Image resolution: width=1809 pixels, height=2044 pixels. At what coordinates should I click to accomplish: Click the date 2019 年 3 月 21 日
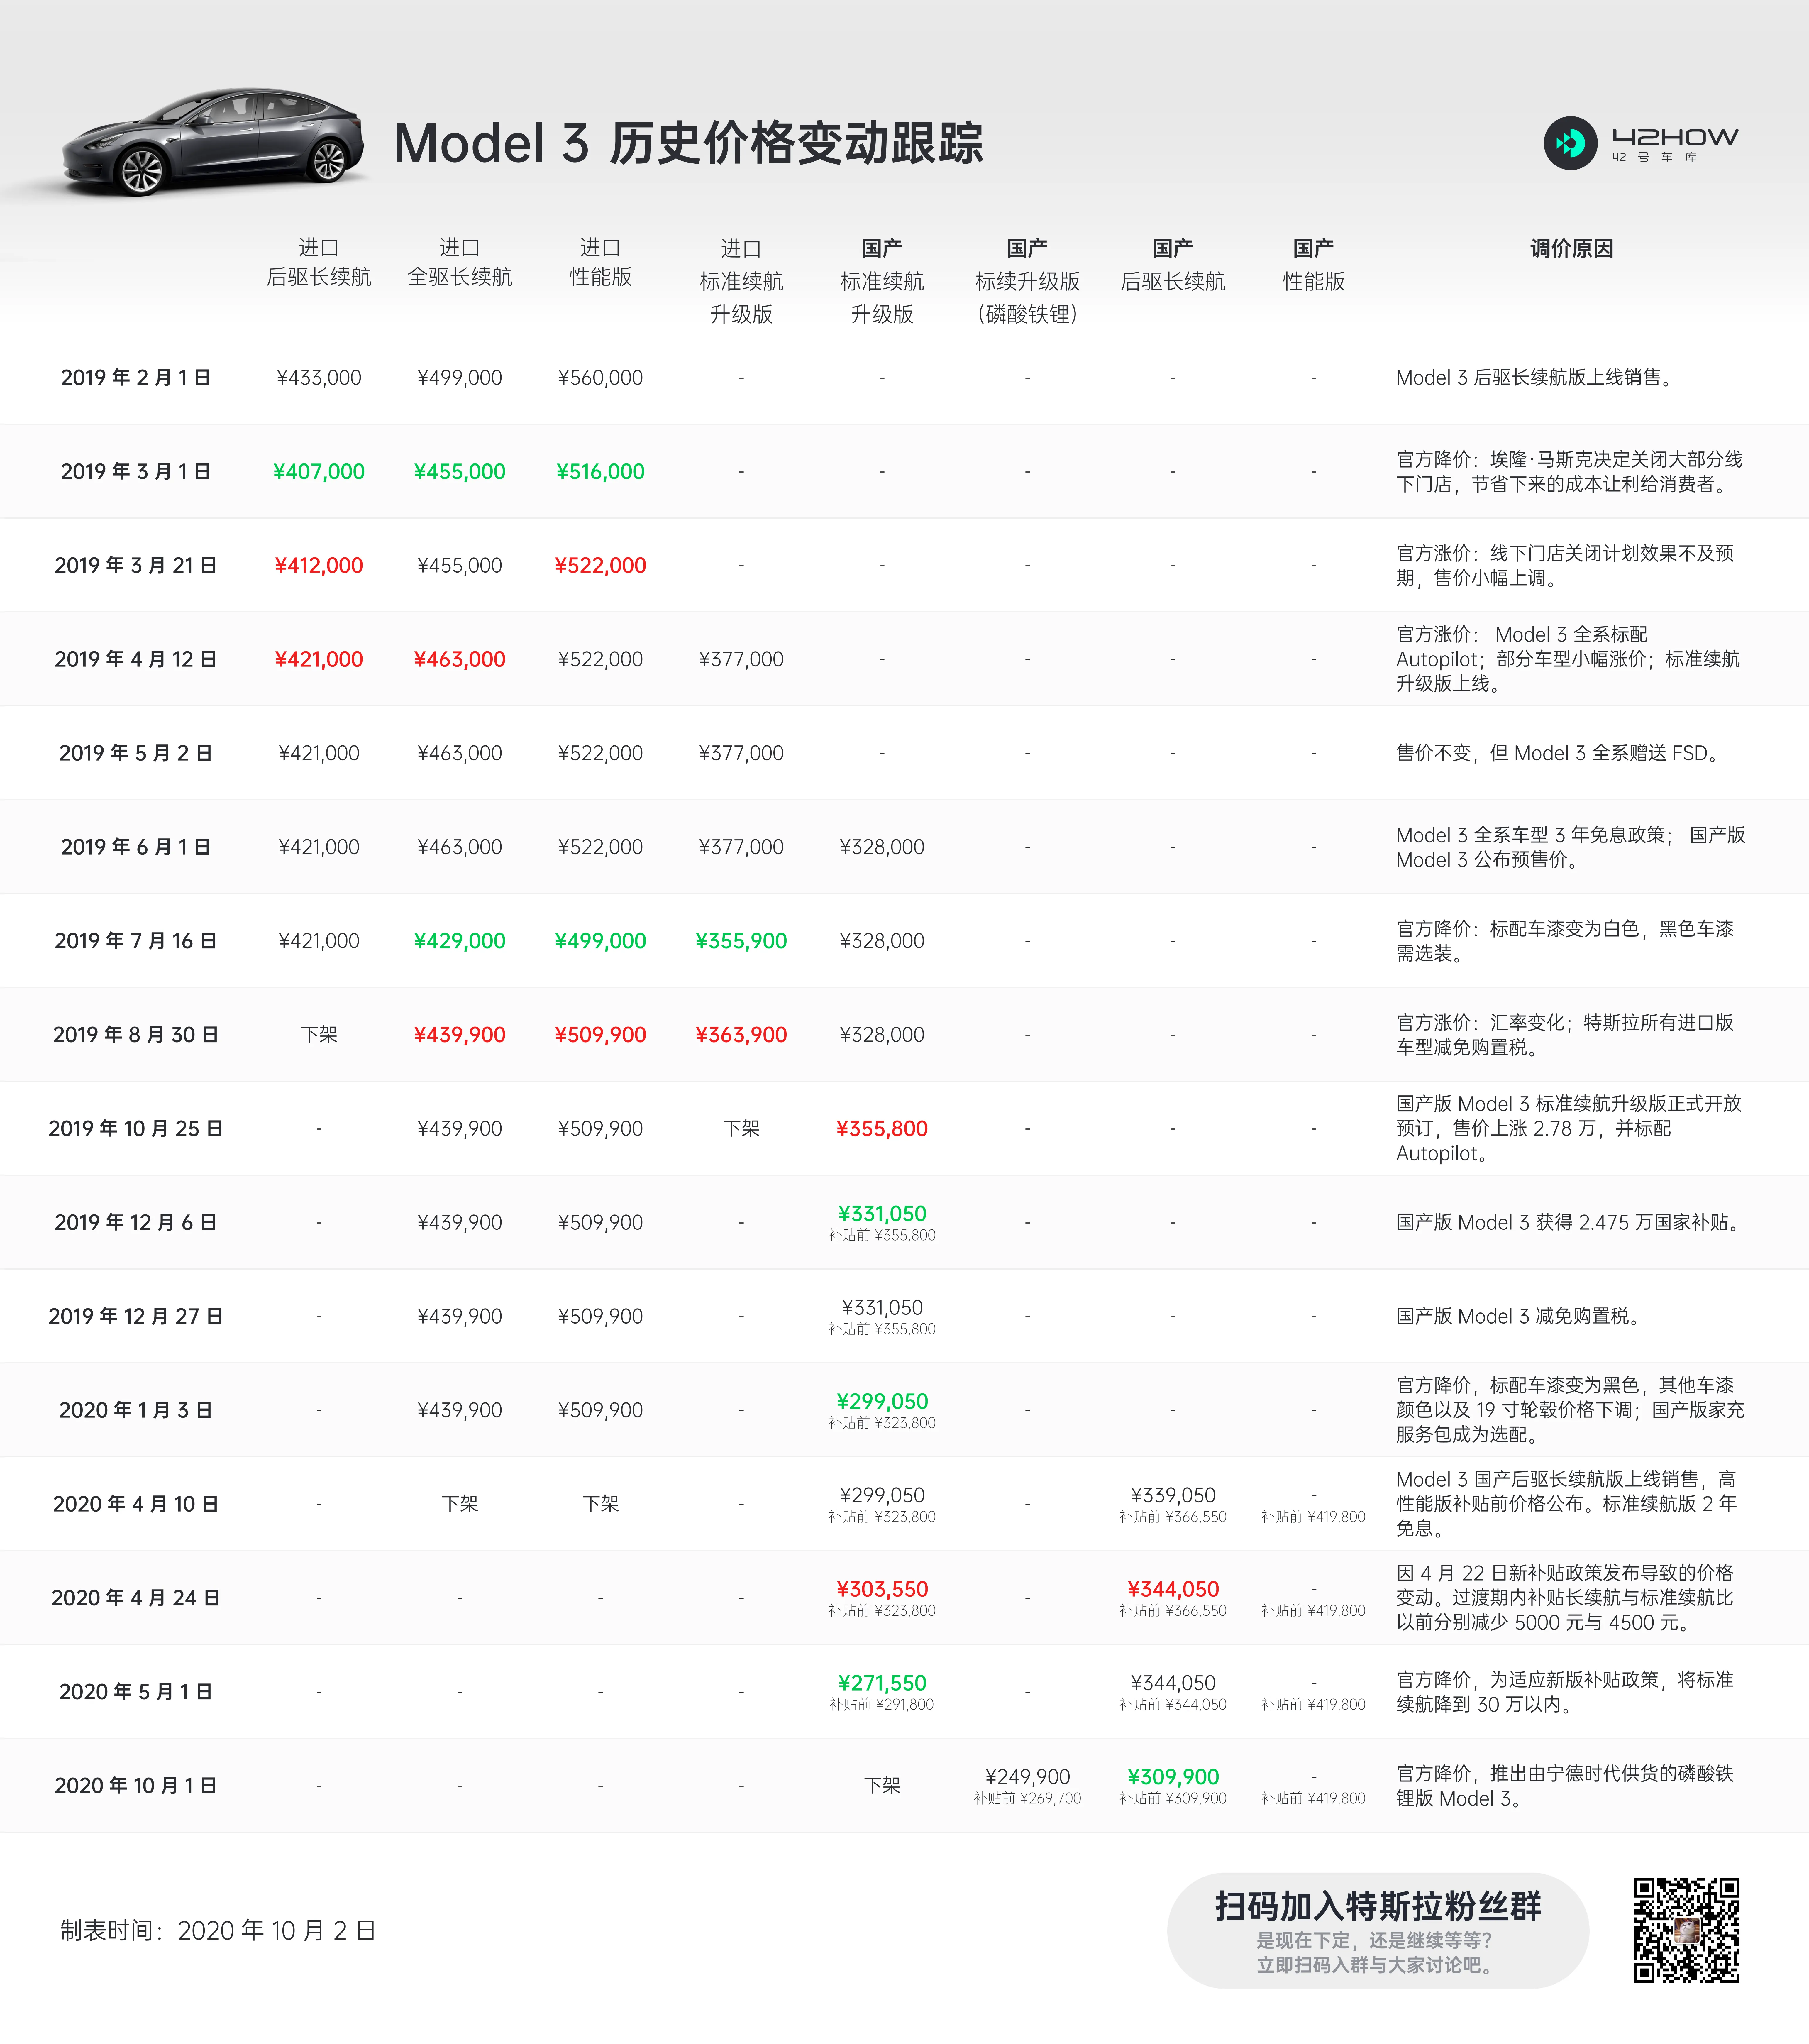coord(136,565)
